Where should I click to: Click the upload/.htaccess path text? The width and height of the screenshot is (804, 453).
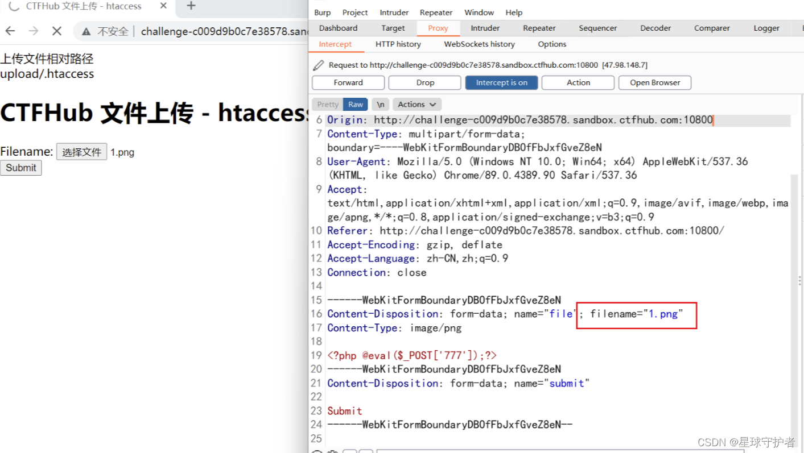coord(47,74)
